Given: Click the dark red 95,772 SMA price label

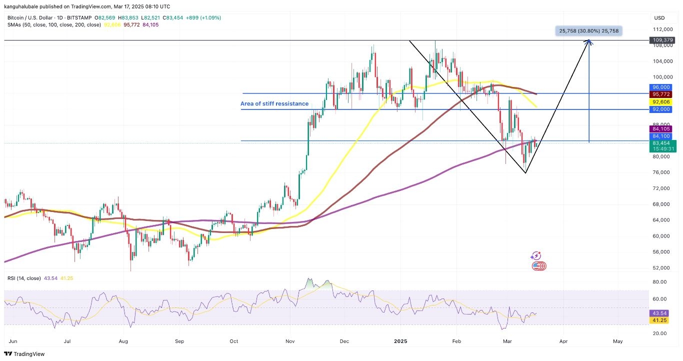Looking at the screenshot, I should click(x=662, y=94).
